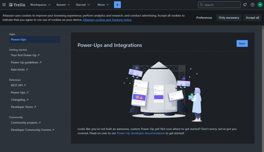Open Changelog link
Viewport: 264px width, 152px height.
click(x=20, y=100)
